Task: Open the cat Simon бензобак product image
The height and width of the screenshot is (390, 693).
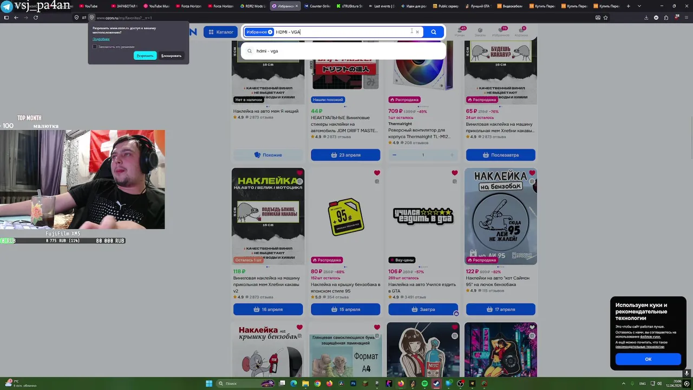Action: [x=501, y=216]
